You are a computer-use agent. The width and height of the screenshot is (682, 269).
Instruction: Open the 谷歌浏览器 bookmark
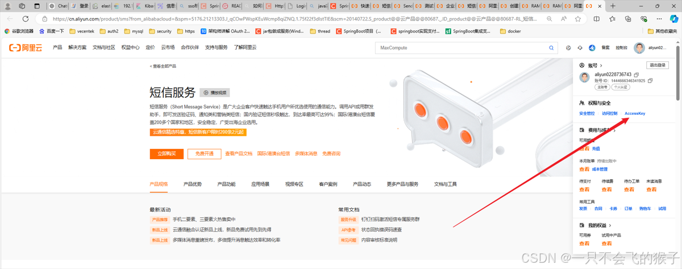coord(19,31)
